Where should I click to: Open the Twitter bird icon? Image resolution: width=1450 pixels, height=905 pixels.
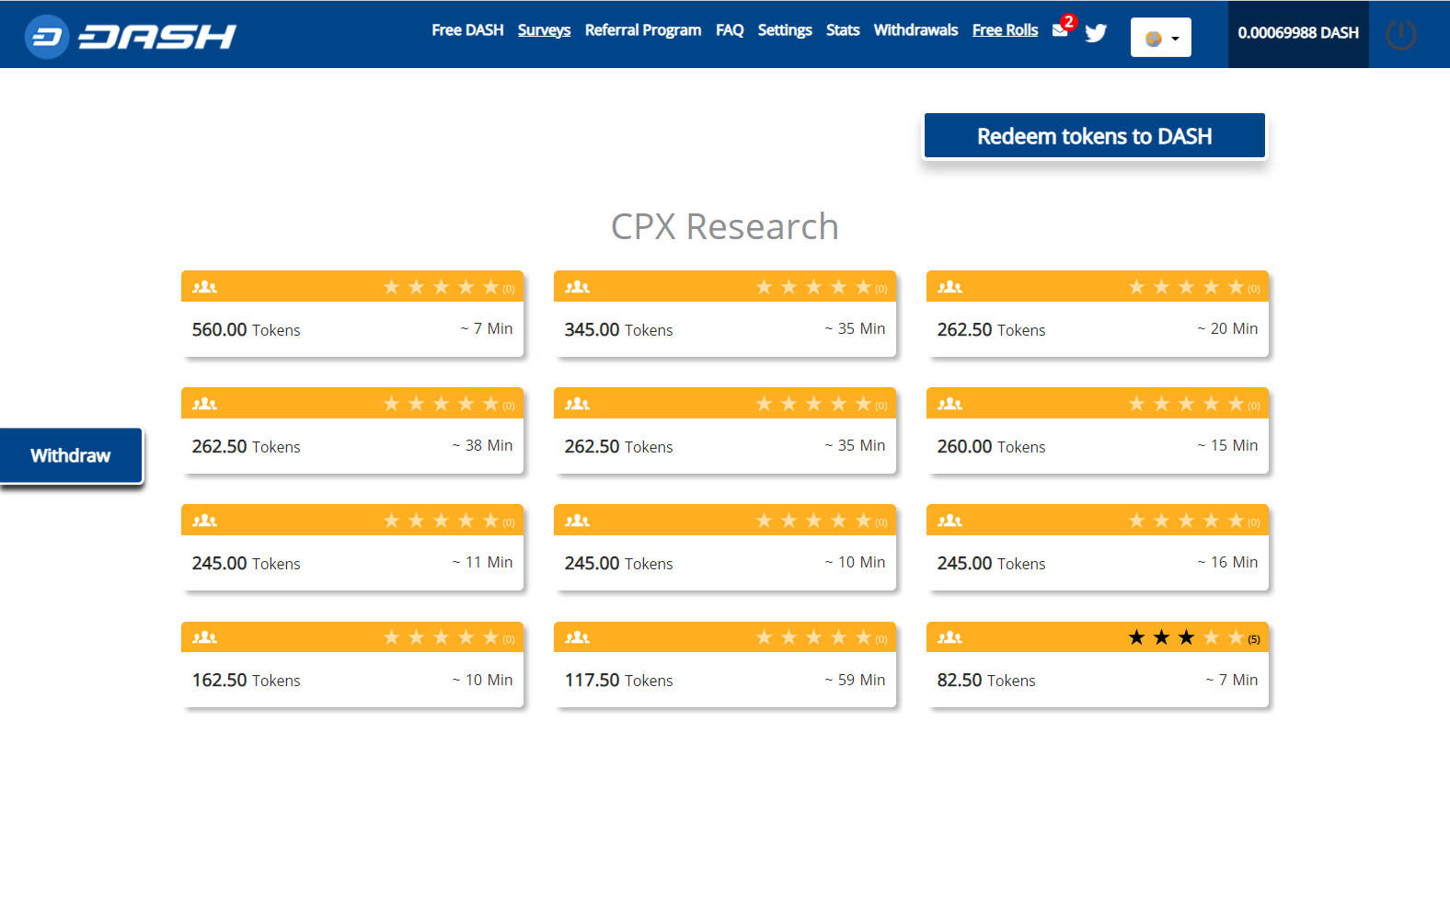[1096, 33]
